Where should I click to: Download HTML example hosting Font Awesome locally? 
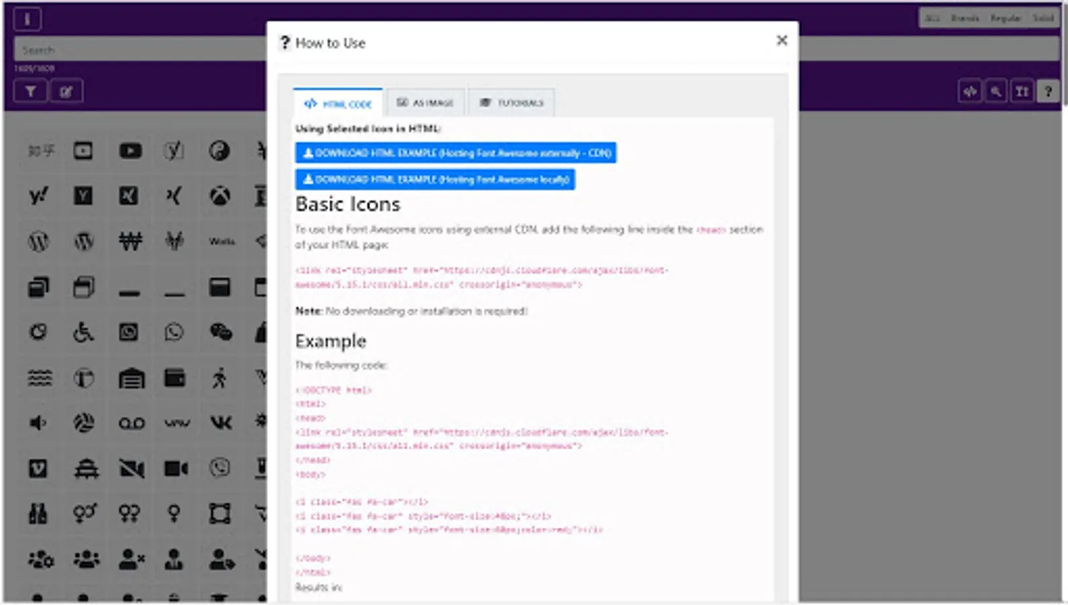tap(435, 179)
